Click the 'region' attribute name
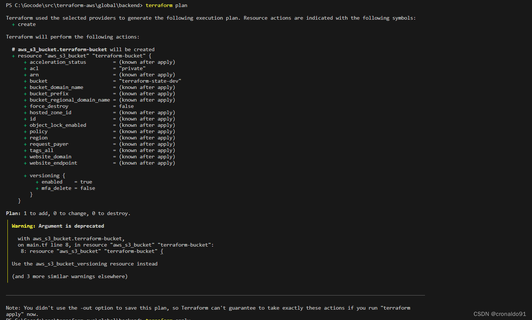 click(39, 138)
